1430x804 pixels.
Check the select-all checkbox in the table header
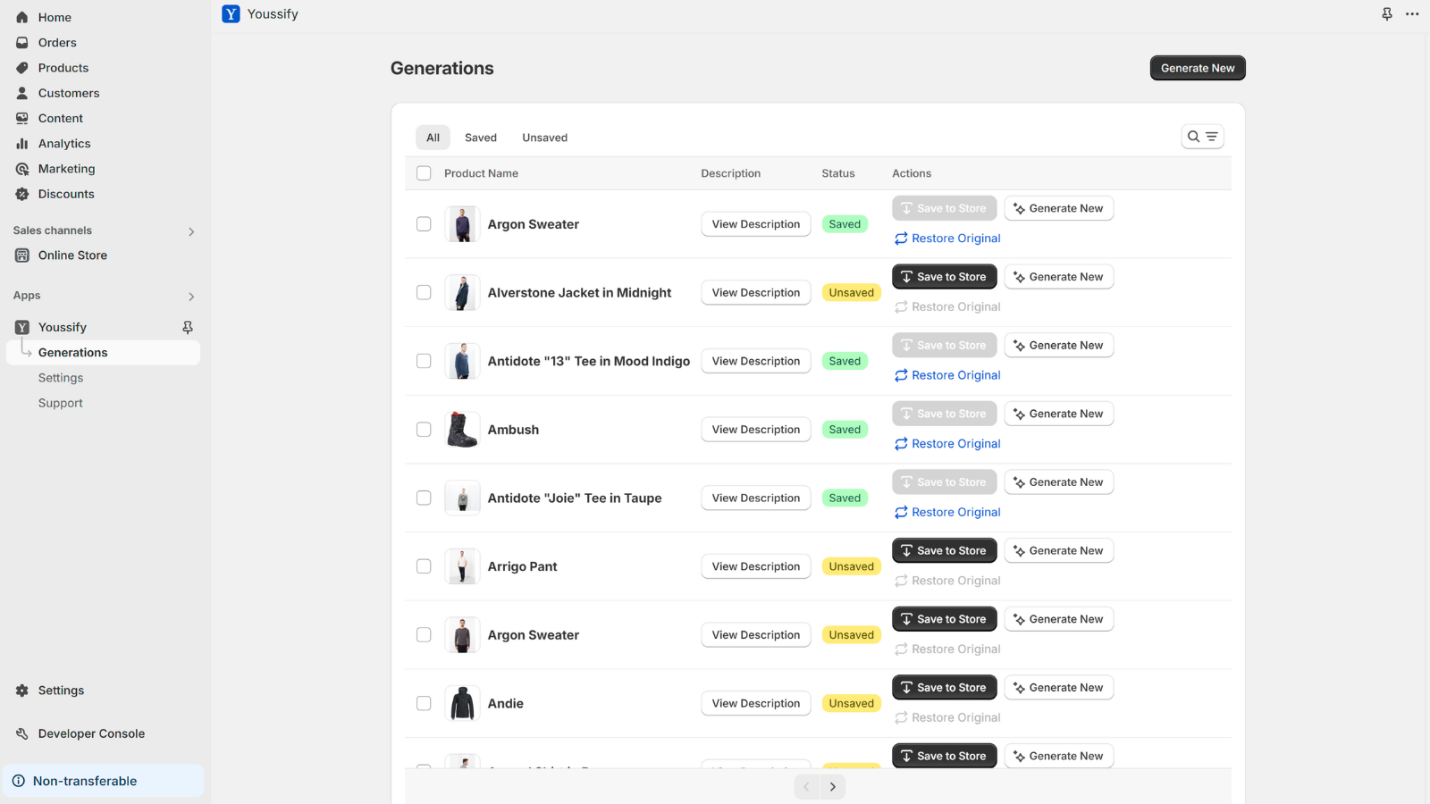[424, 172]
